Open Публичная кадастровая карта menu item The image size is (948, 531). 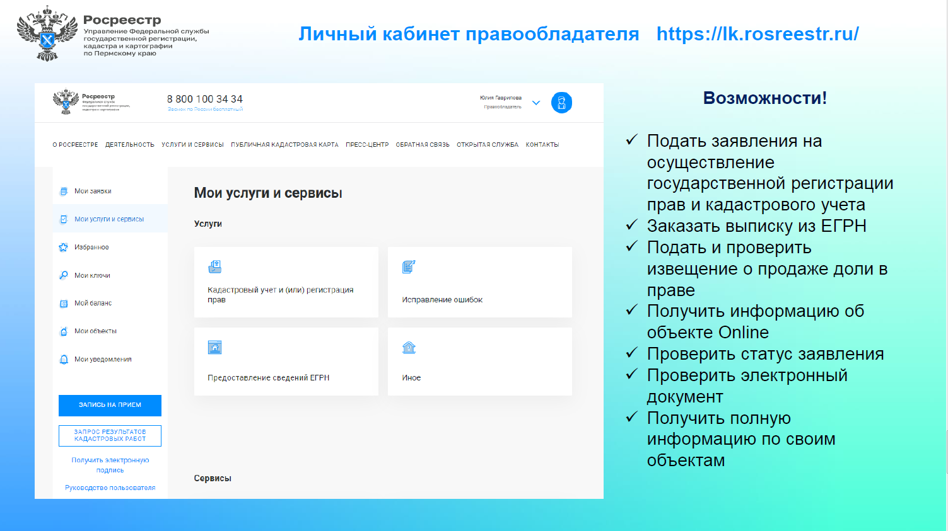pos(284,145)
